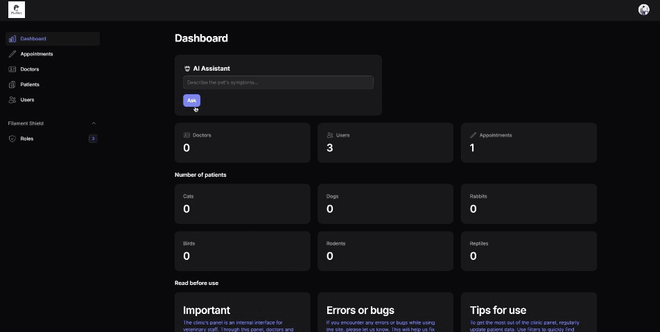The width and height of the screenshot is (660, 332).
Task: Go to the Patients page
Action: [x=53, y=85]
